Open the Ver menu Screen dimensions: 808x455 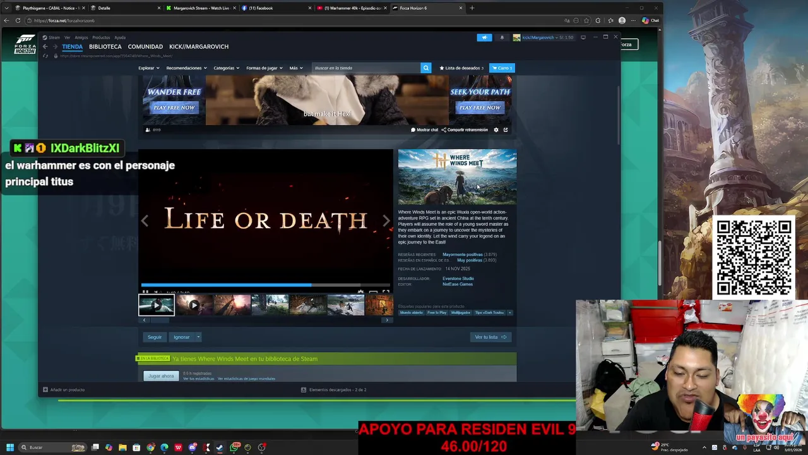(x=68, y=37)
